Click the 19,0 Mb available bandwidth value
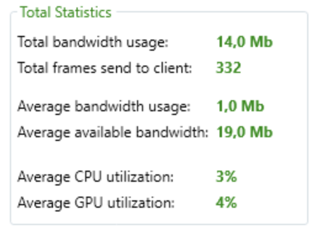The width and height of the screenshot is (317, 230). (245, 132)
